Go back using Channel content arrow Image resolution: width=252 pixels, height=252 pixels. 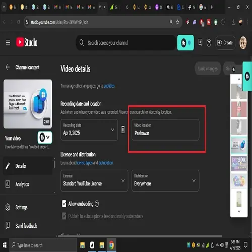[8, 67]
